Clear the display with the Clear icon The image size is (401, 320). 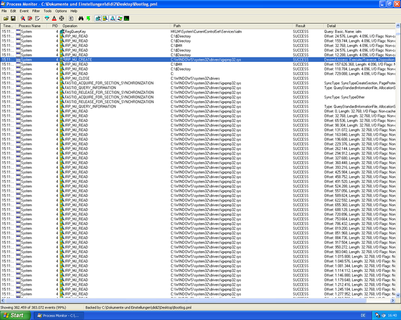[38, 18]
